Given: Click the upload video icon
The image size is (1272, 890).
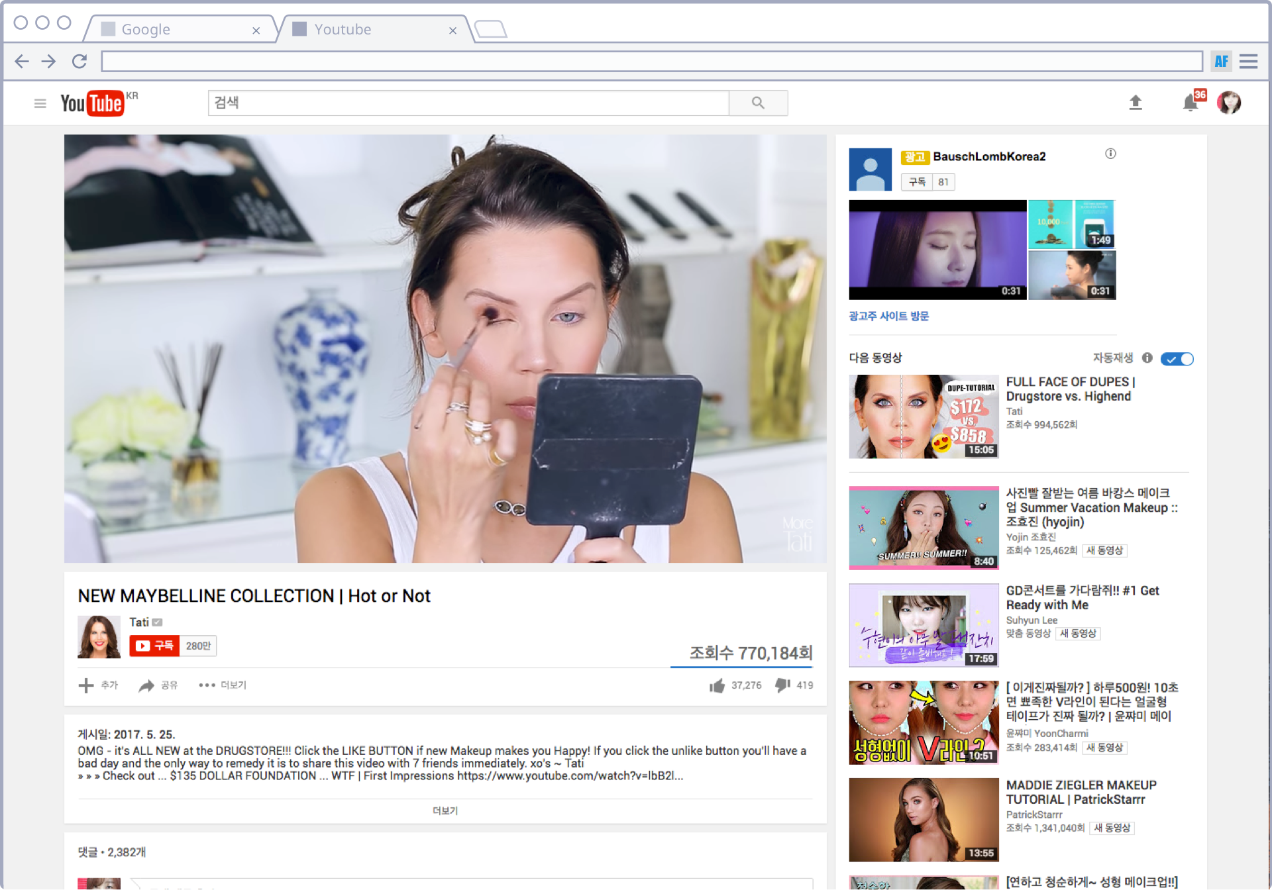Looking at the screenshot, I should click(1136, 103).
